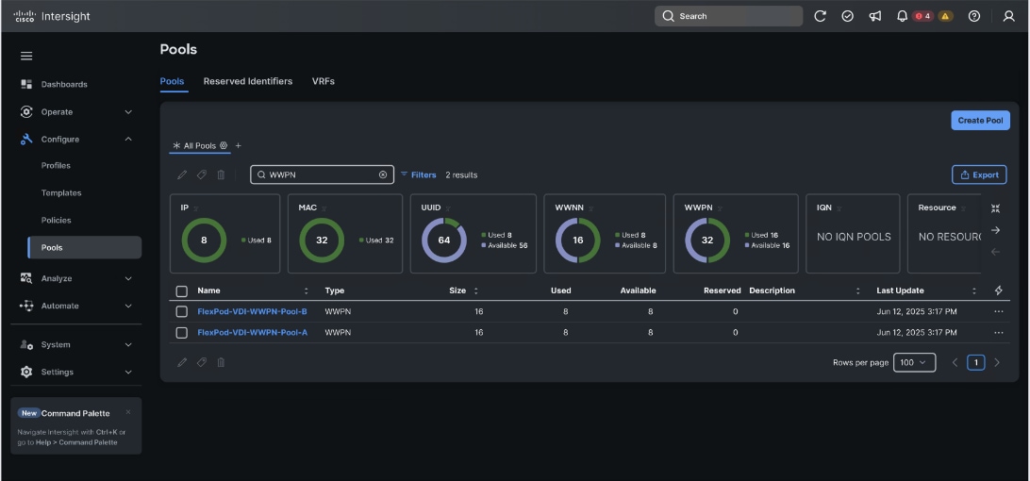
Task: Open Policies in the sidebar
Action: (56, 220)
